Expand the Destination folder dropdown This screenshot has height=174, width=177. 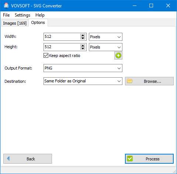point(83,81)
